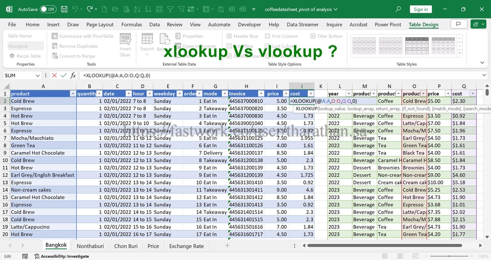Cancel the formula entry with X icon
The image size is (491, 260).
coord(54,75)
